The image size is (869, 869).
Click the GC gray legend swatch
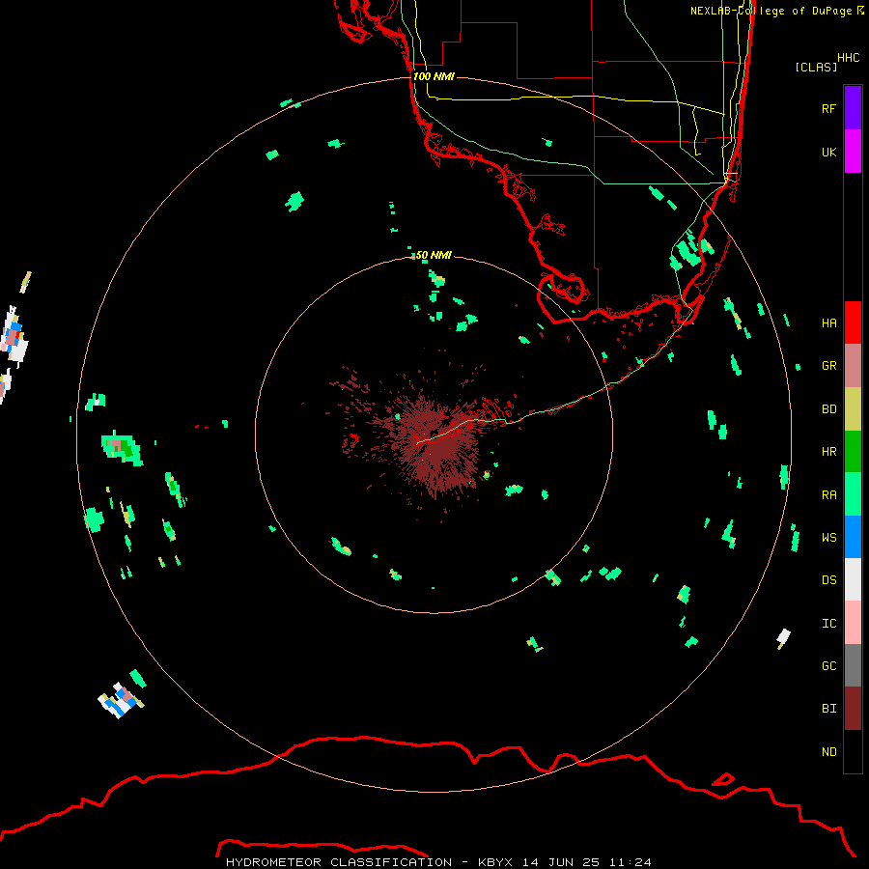coord(853,665)
